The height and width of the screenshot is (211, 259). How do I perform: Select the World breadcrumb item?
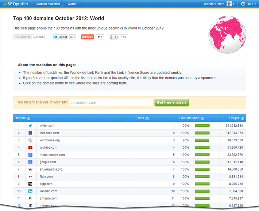[x=71, y=4]
